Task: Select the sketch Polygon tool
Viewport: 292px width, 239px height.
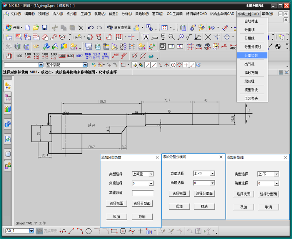Action: pos(123,231)
